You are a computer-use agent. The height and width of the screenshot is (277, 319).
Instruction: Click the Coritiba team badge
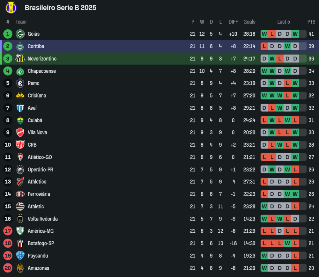pos(20,47)
